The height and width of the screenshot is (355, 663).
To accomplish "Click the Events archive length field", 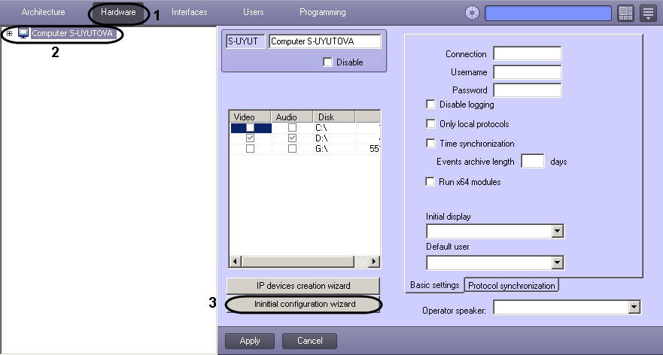I will (532, 162).
